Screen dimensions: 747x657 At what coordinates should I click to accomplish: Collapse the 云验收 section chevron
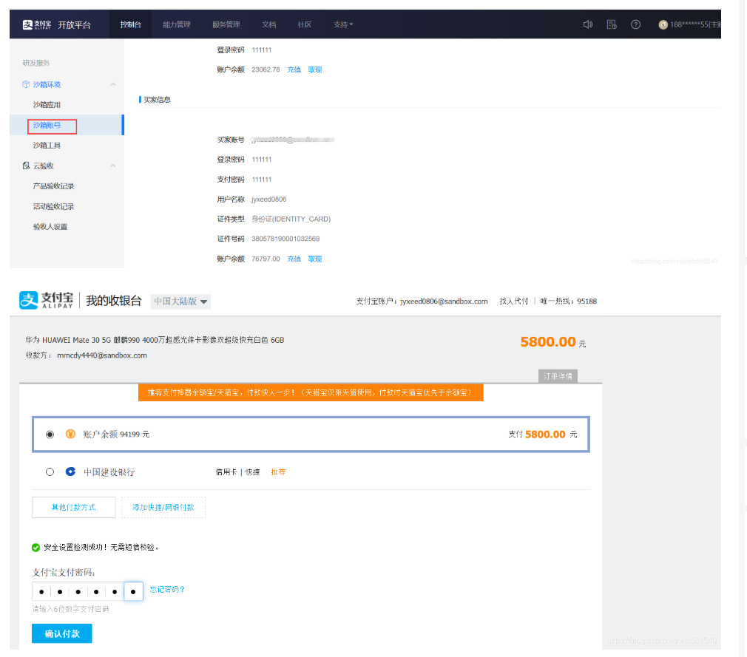tap(113, 166)
